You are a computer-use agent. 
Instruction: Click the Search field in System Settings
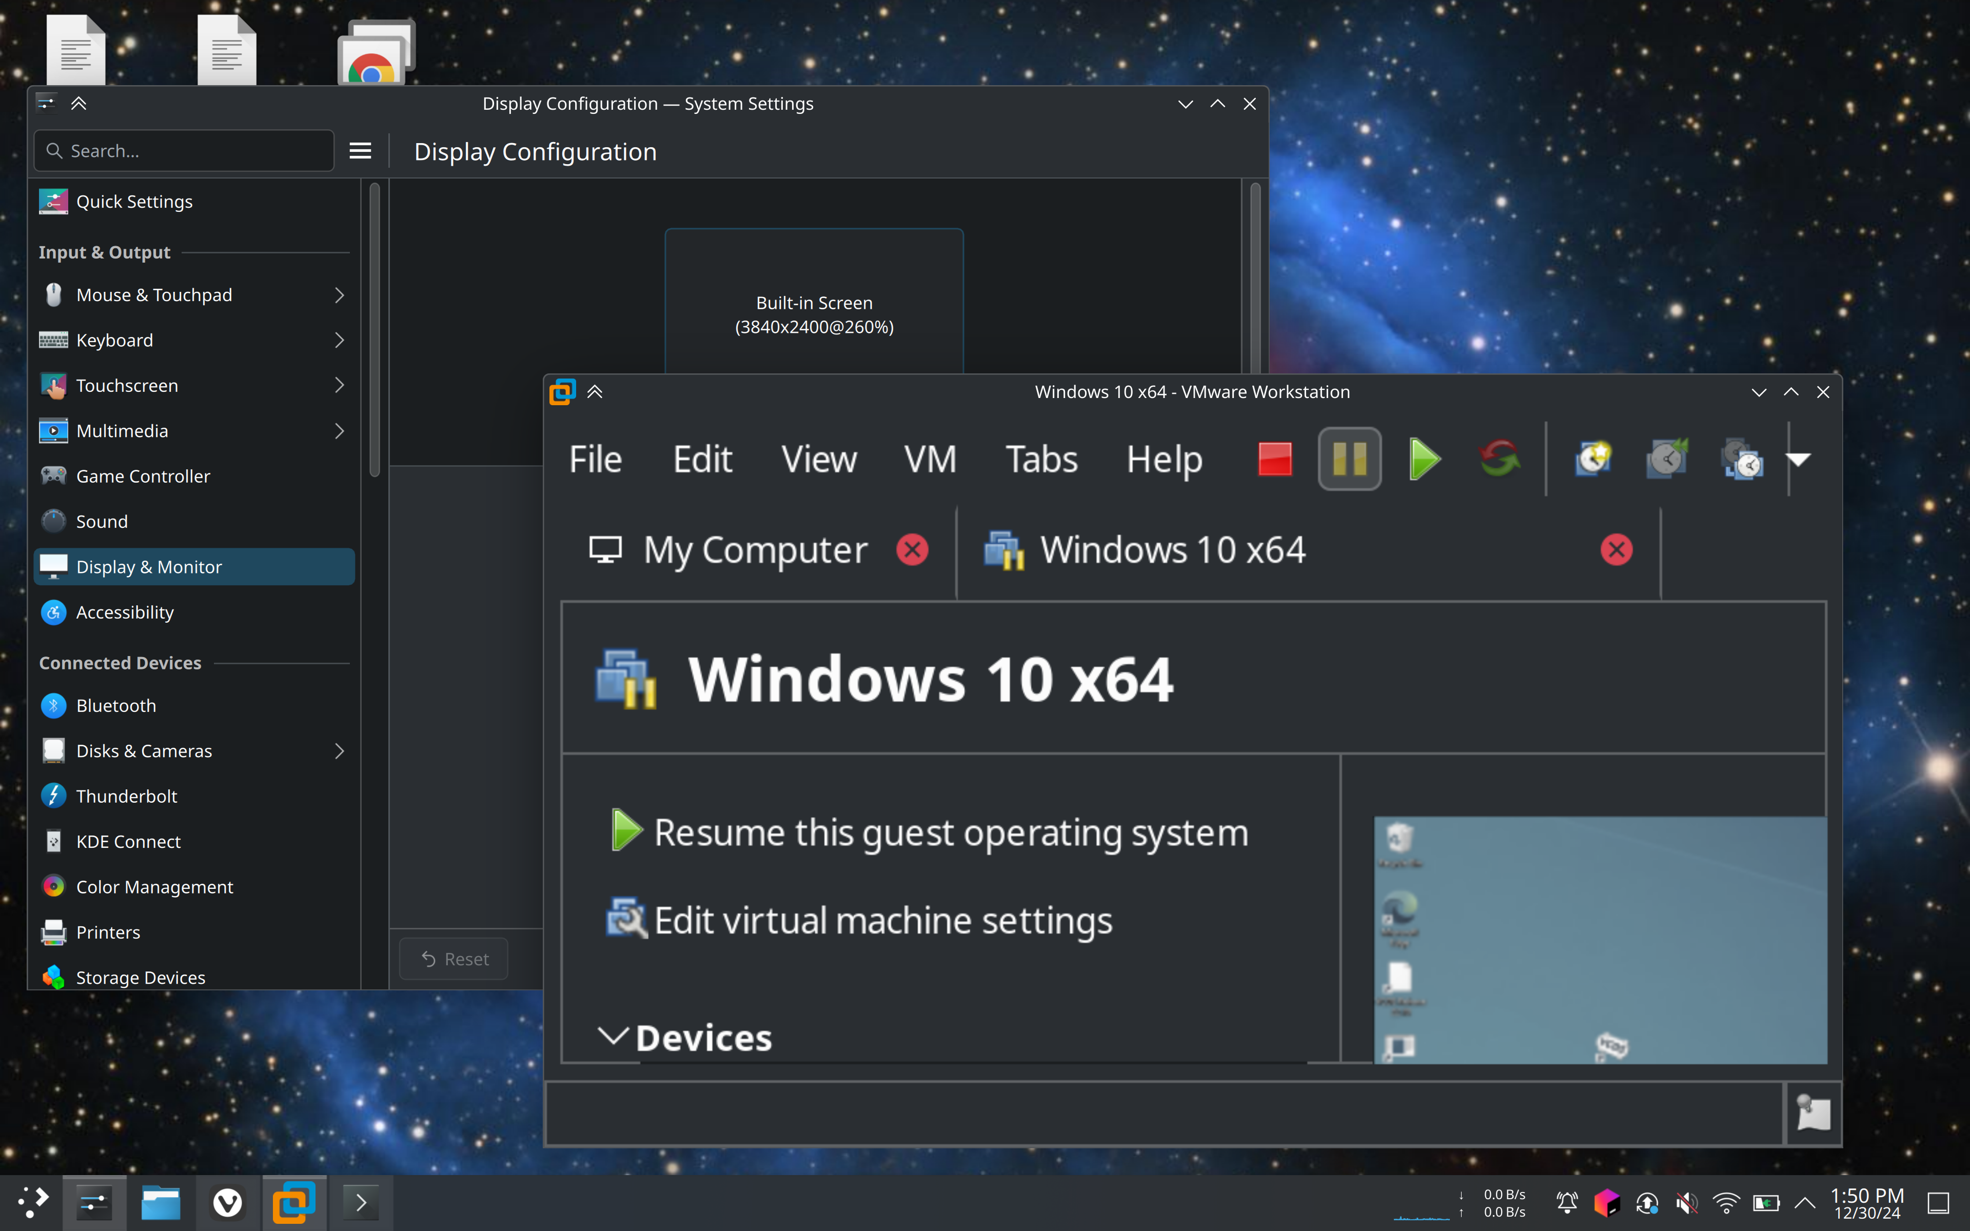pyautogui.click(x=184, y=151)
